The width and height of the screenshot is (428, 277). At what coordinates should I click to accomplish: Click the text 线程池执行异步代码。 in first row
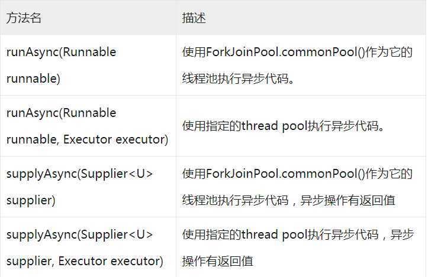coord(239,79)
